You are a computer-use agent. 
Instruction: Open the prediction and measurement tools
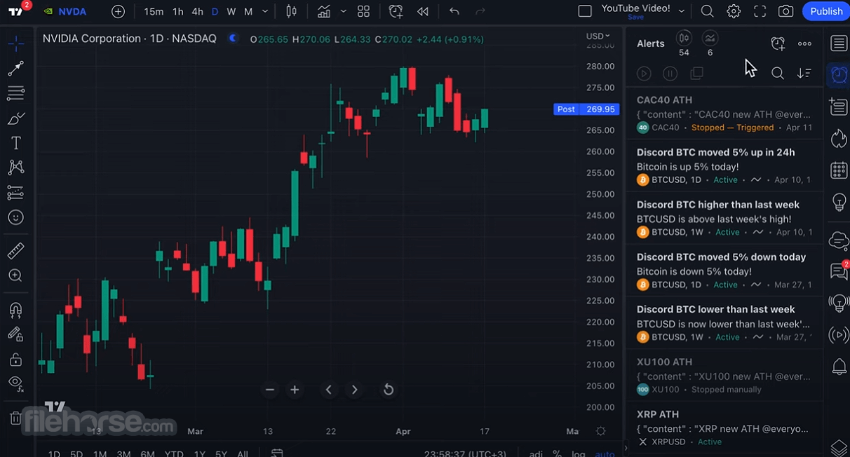[x=15, y=193]
